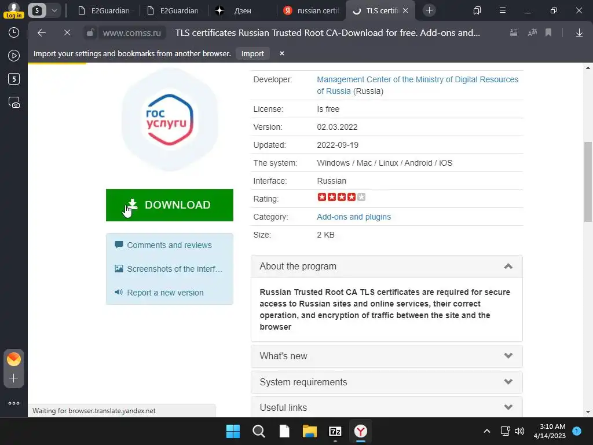Click the green DOWNLOAD button
Image resolution: width=593 pixels, height=445 pixels.
click(x=170, y=205)
